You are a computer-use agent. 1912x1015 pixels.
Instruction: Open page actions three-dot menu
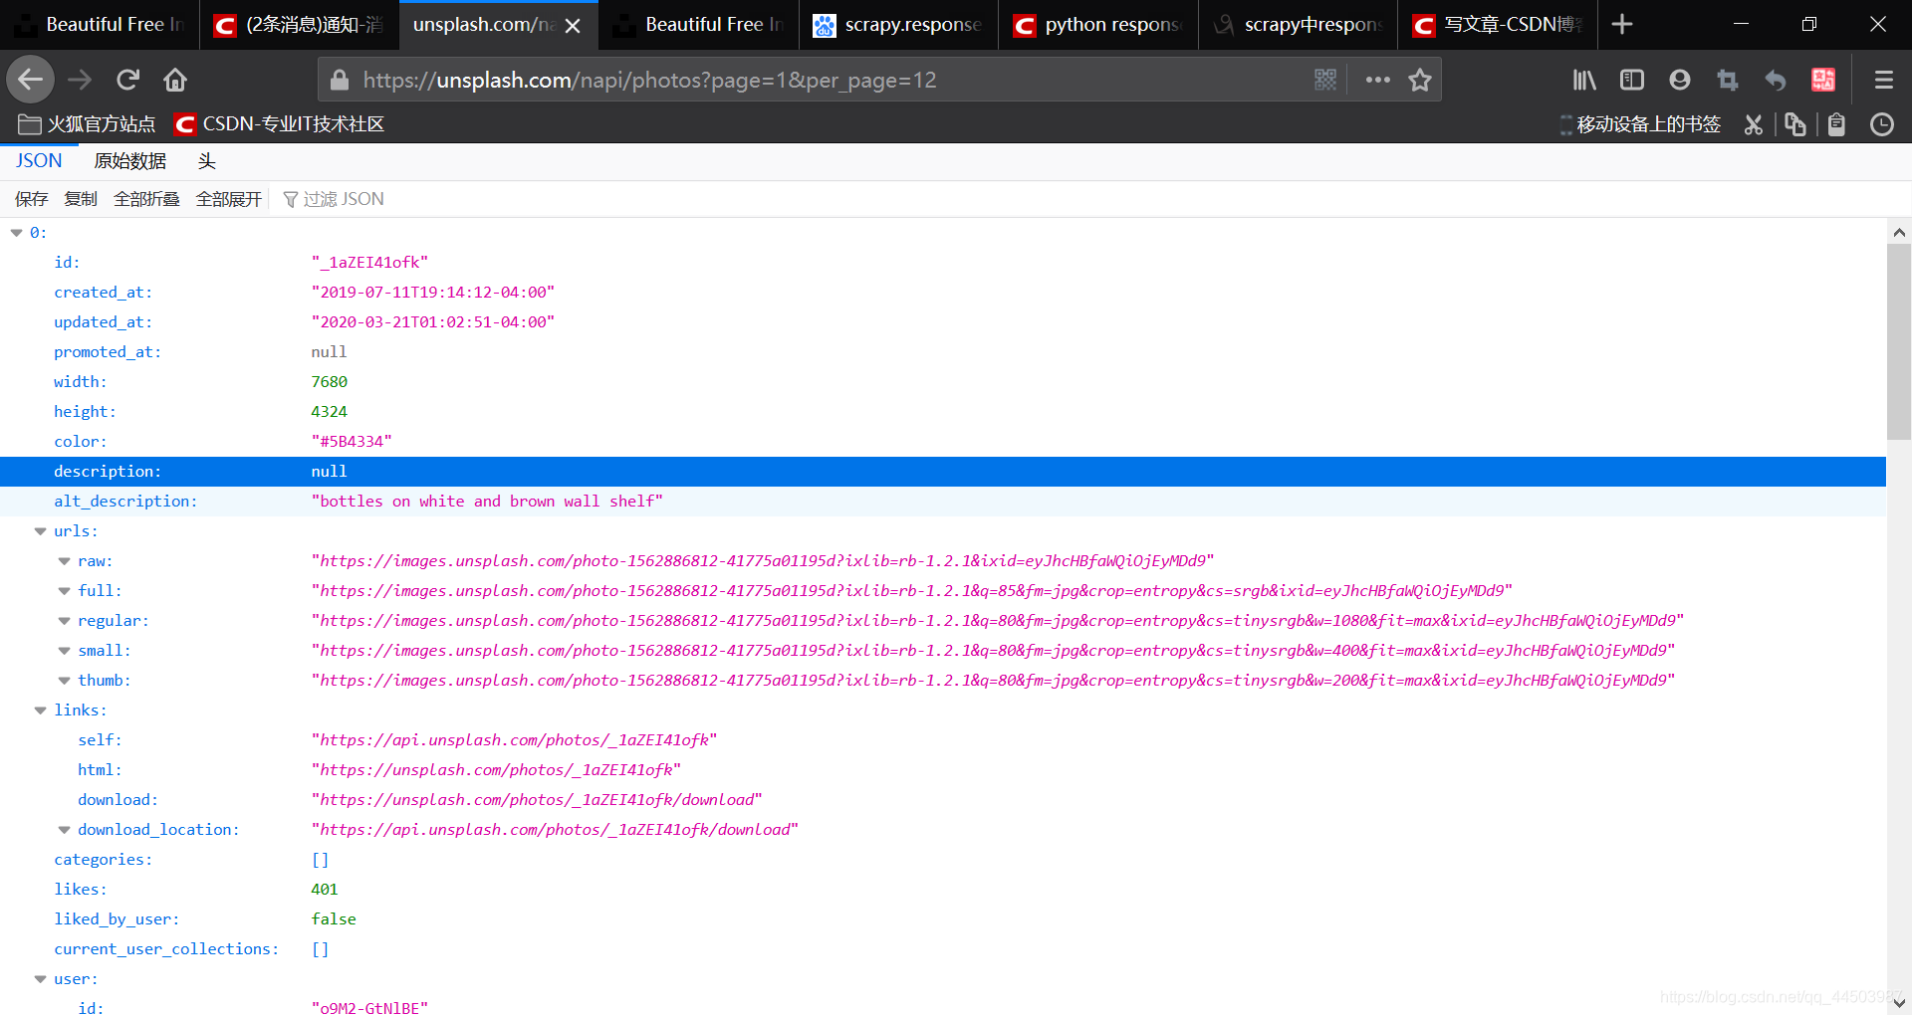pos(1377,80)
